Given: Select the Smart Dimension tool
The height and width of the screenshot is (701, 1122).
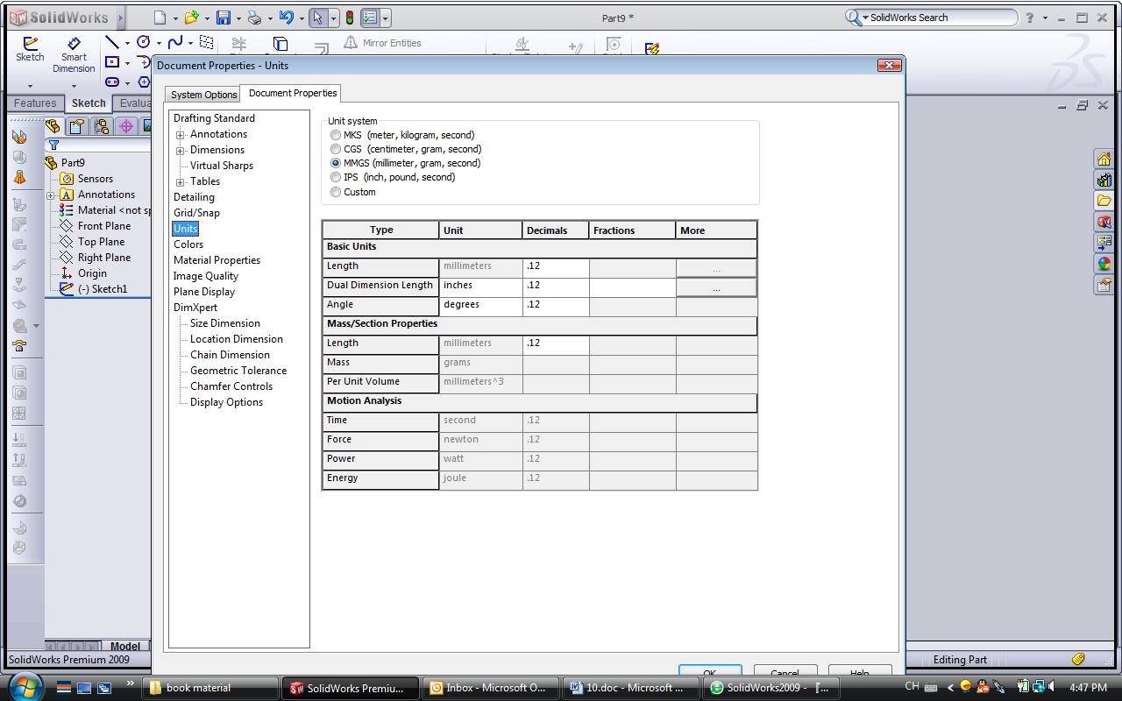Looking at the screenshot, I should coord(74,54).
